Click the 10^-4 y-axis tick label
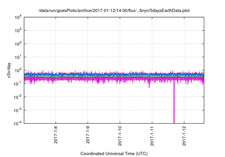This screenshot has height=157, width=225. click(x=18, y=123)
